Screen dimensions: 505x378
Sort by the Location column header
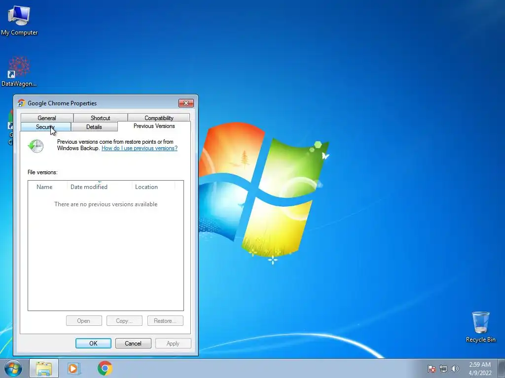point(153,187)
